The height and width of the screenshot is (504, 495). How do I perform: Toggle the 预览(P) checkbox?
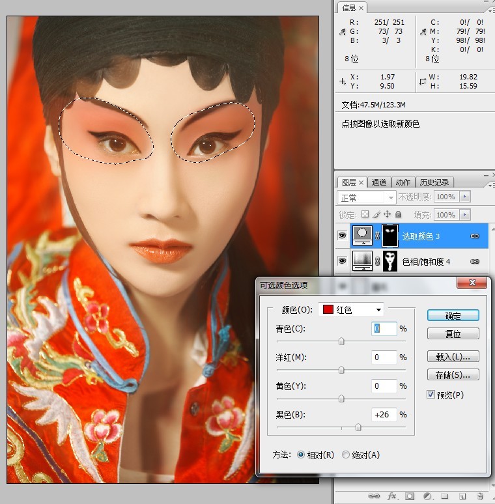click(431, 395)
